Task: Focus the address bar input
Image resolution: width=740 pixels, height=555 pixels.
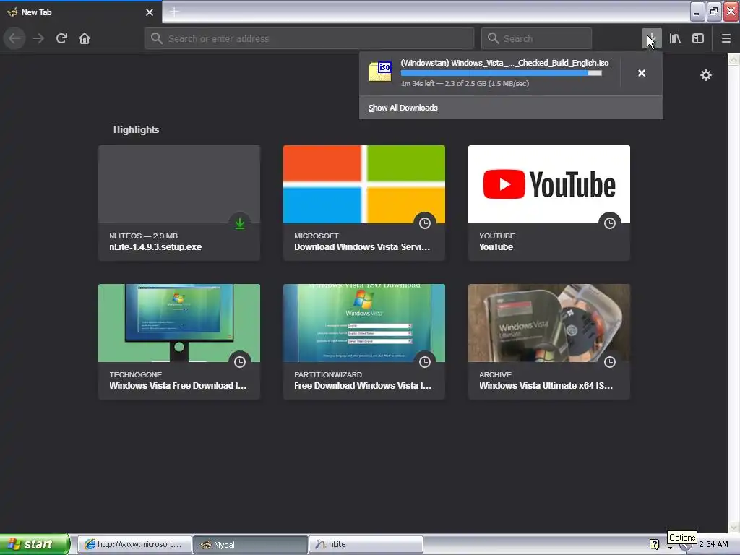Action: 309,38
